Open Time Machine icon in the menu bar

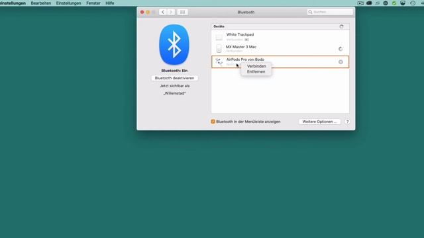[413, 3]
